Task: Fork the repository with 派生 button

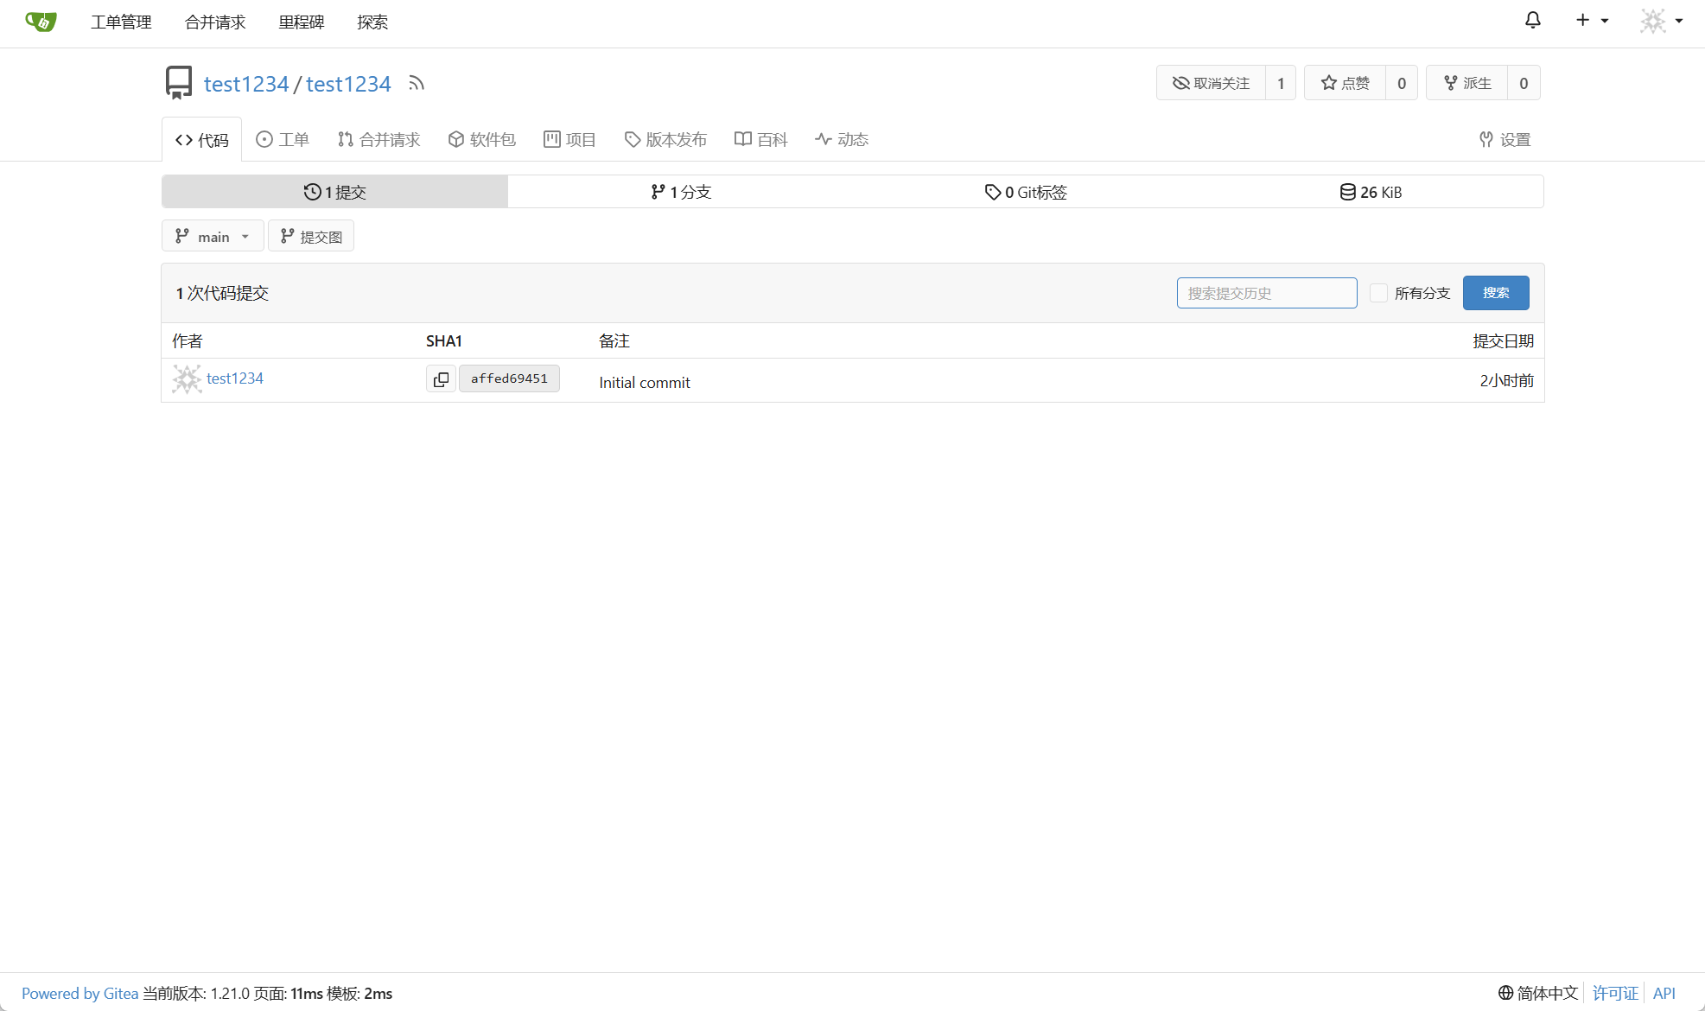Action: 1467,83
